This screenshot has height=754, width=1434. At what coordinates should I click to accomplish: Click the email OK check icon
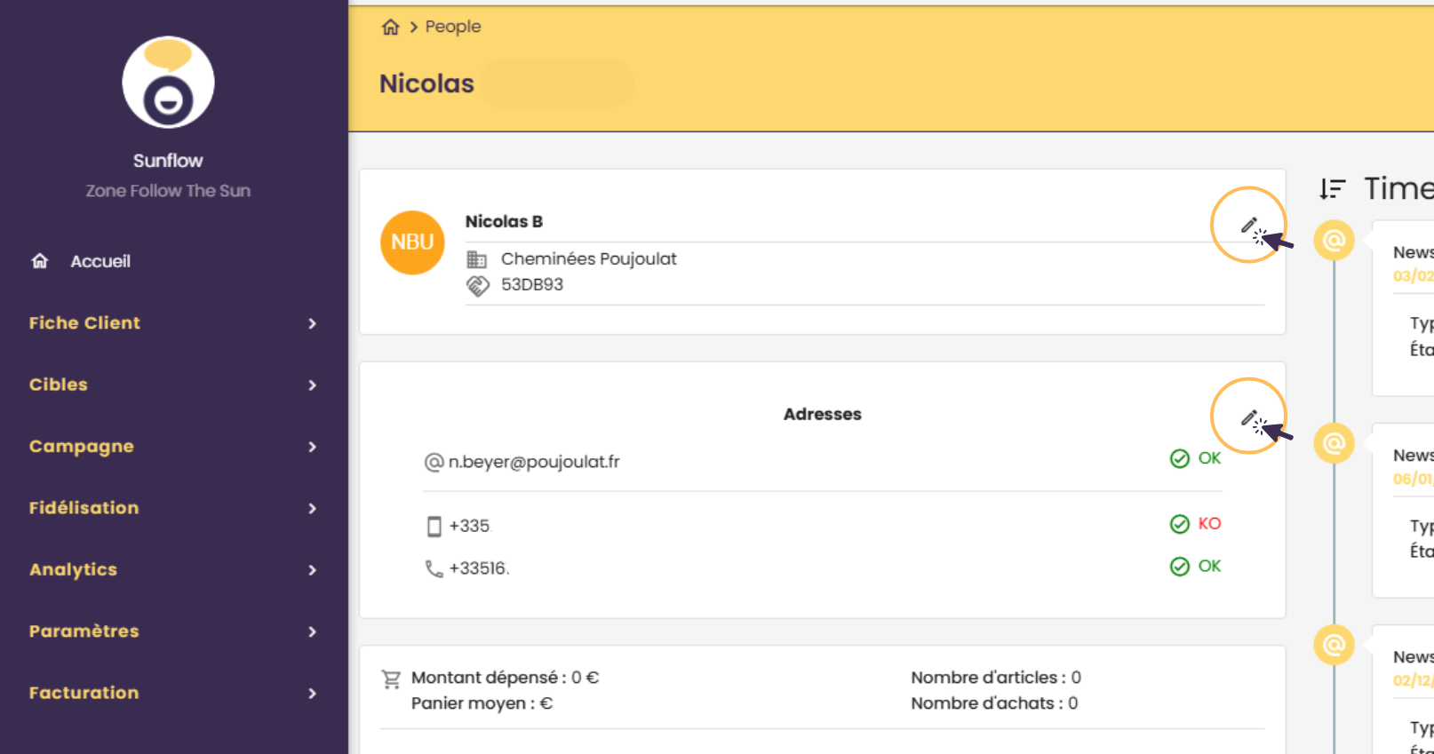[x=1180, y=458]
